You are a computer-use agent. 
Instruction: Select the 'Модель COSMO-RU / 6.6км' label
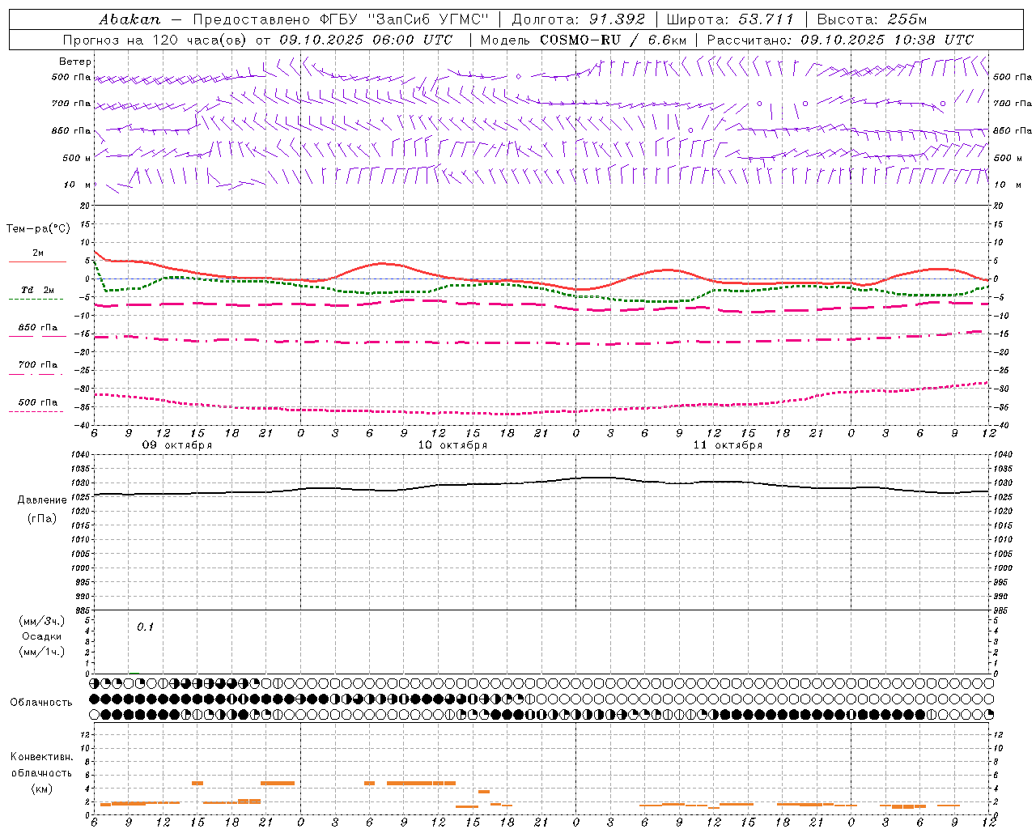pos(583,40)
